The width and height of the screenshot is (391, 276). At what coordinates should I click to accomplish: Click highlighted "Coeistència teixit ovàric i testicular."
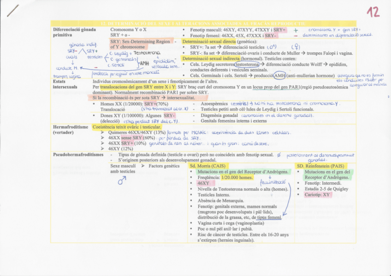click(x=127, y=127)
